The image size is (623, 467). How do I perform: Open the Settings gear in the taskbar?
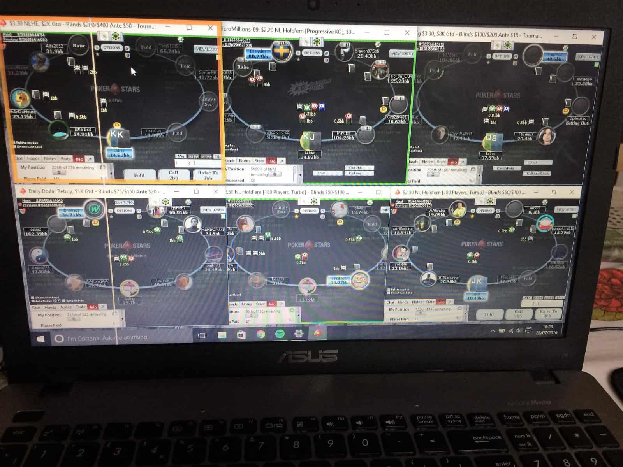point(299,334)
